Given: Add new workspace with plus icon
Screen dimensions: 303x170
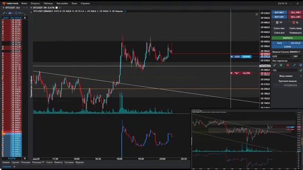Looking at the screenshot, I should 14,167.
